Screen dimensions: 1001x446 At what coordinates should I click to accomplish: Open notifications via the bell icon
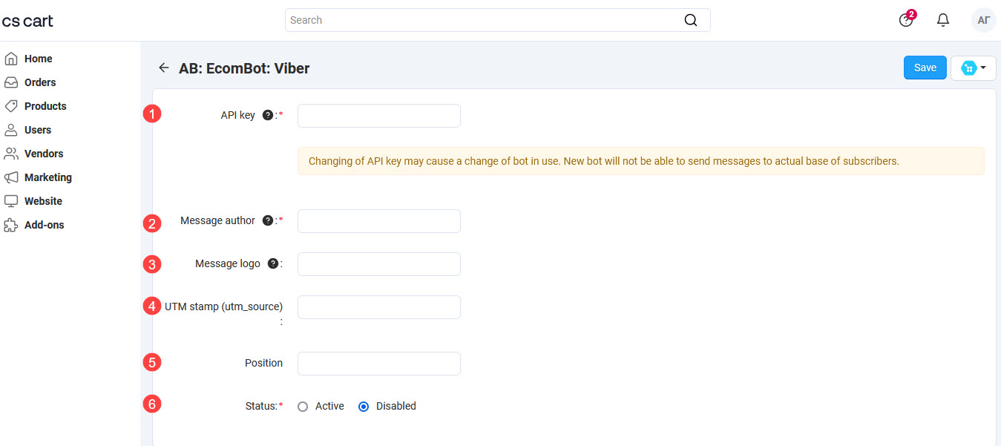click(x=943, y=20)
